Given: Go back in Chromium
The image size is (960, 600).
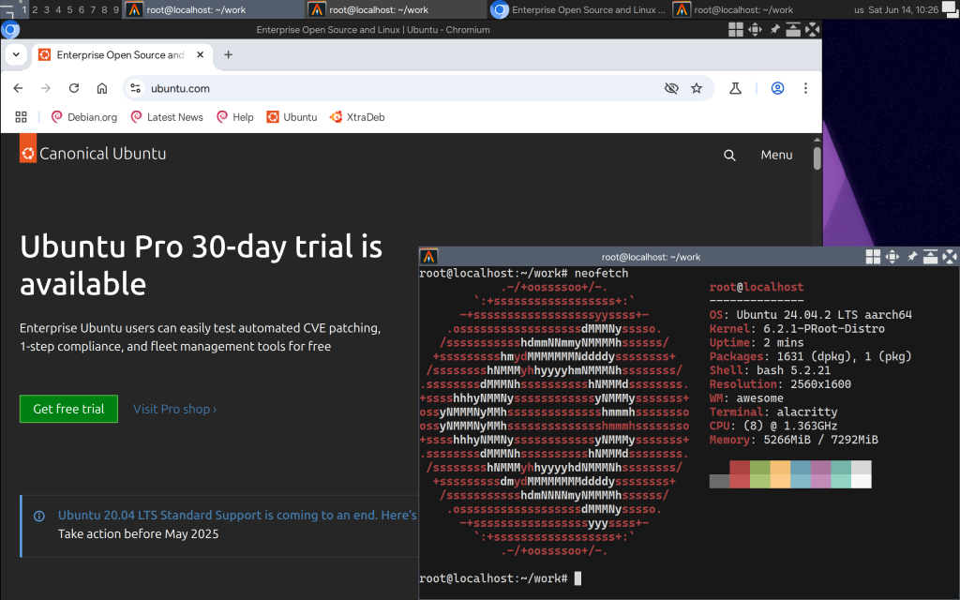Looking at the screenshot, I should (19, 88).
